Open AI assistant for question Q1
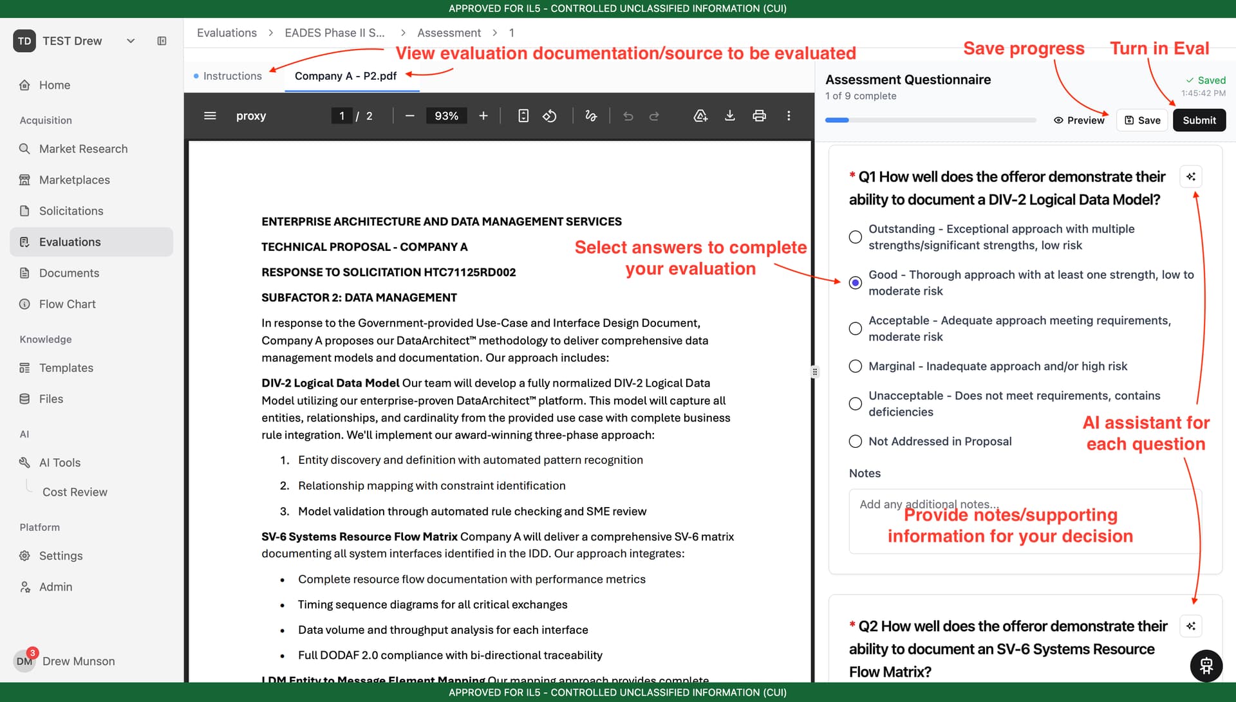 coord(1191,176)
